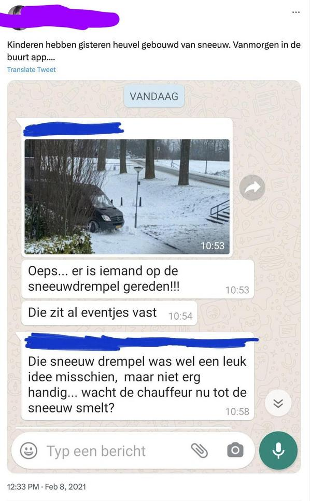Click the 10:53 timestamp on the photo

pyautogui.click(x=212, y=246)
